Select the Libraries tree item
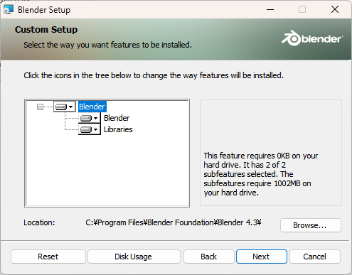This screenshot has height=275, width=352. click(x=118, y=129)
